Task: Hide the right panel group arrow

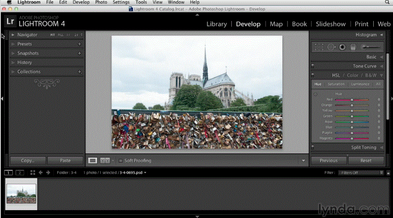Action: tap(391, 99)
